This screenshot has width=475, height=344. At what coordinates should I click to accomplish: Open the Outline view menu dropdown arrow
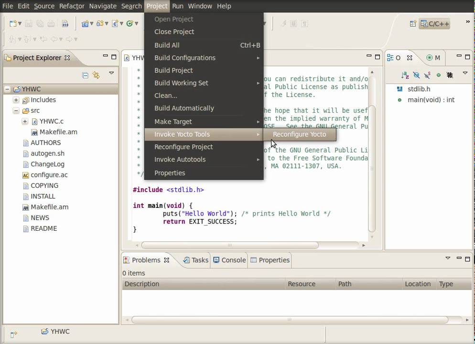point(465,74)
